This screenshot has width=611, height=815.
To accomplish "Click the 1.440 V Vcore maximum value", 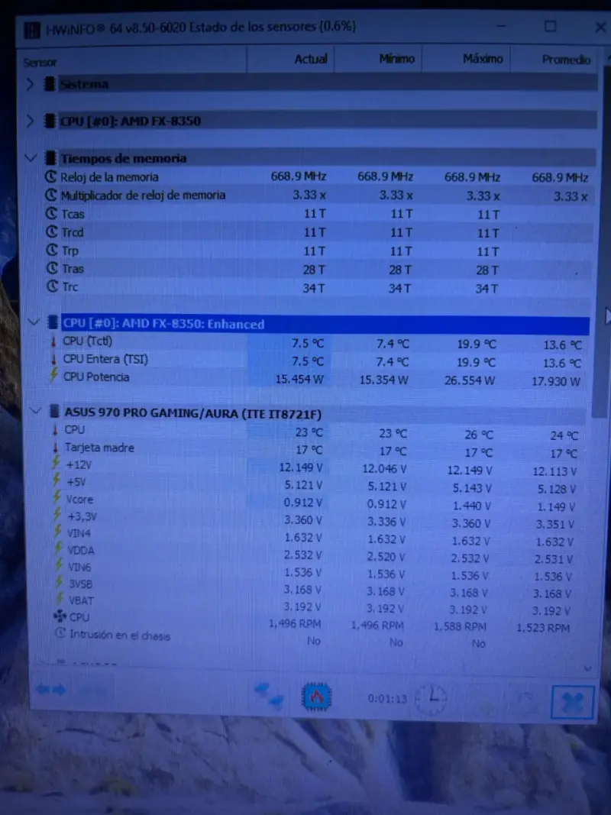I will tap(471, 506).
